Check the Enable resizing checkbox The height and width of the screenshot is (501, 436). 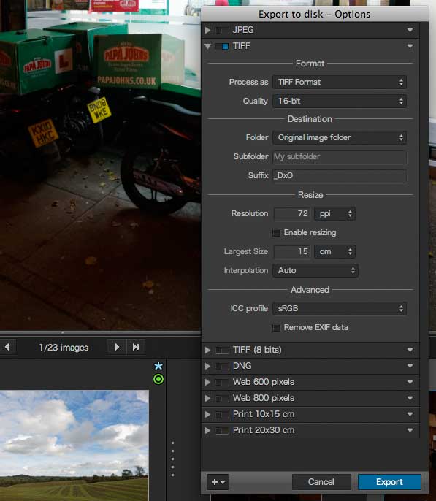277,232
